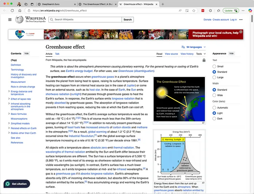Open the View history tab
254x194 pixels.
tap(187, 54)
